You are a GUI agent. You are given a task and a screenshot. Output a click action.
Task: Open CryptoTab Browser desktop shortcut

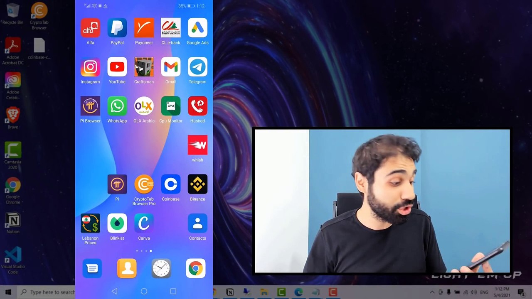[39, 16]
